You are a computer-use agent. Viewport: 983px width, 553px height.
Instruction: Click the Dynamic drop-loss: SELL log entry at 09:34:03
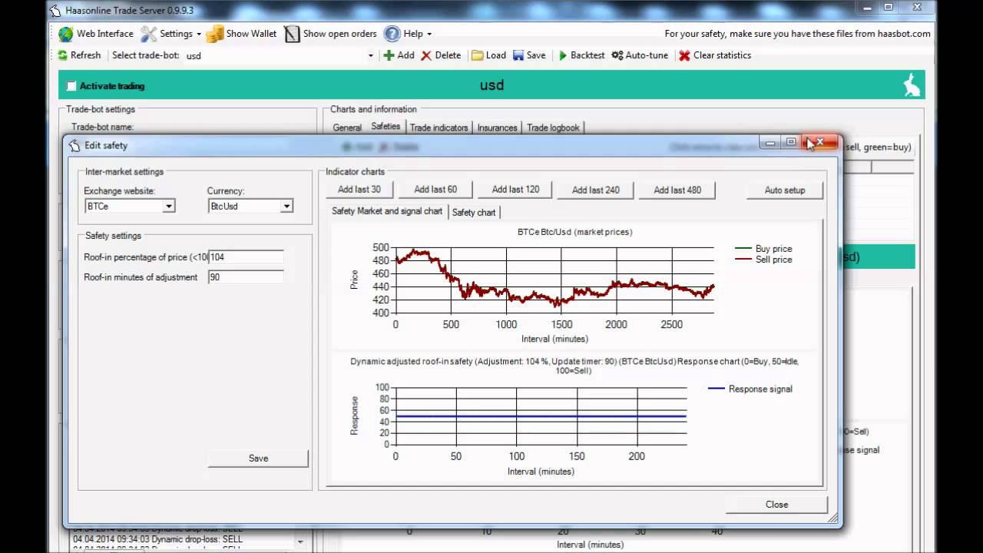(x=157, y=539)
